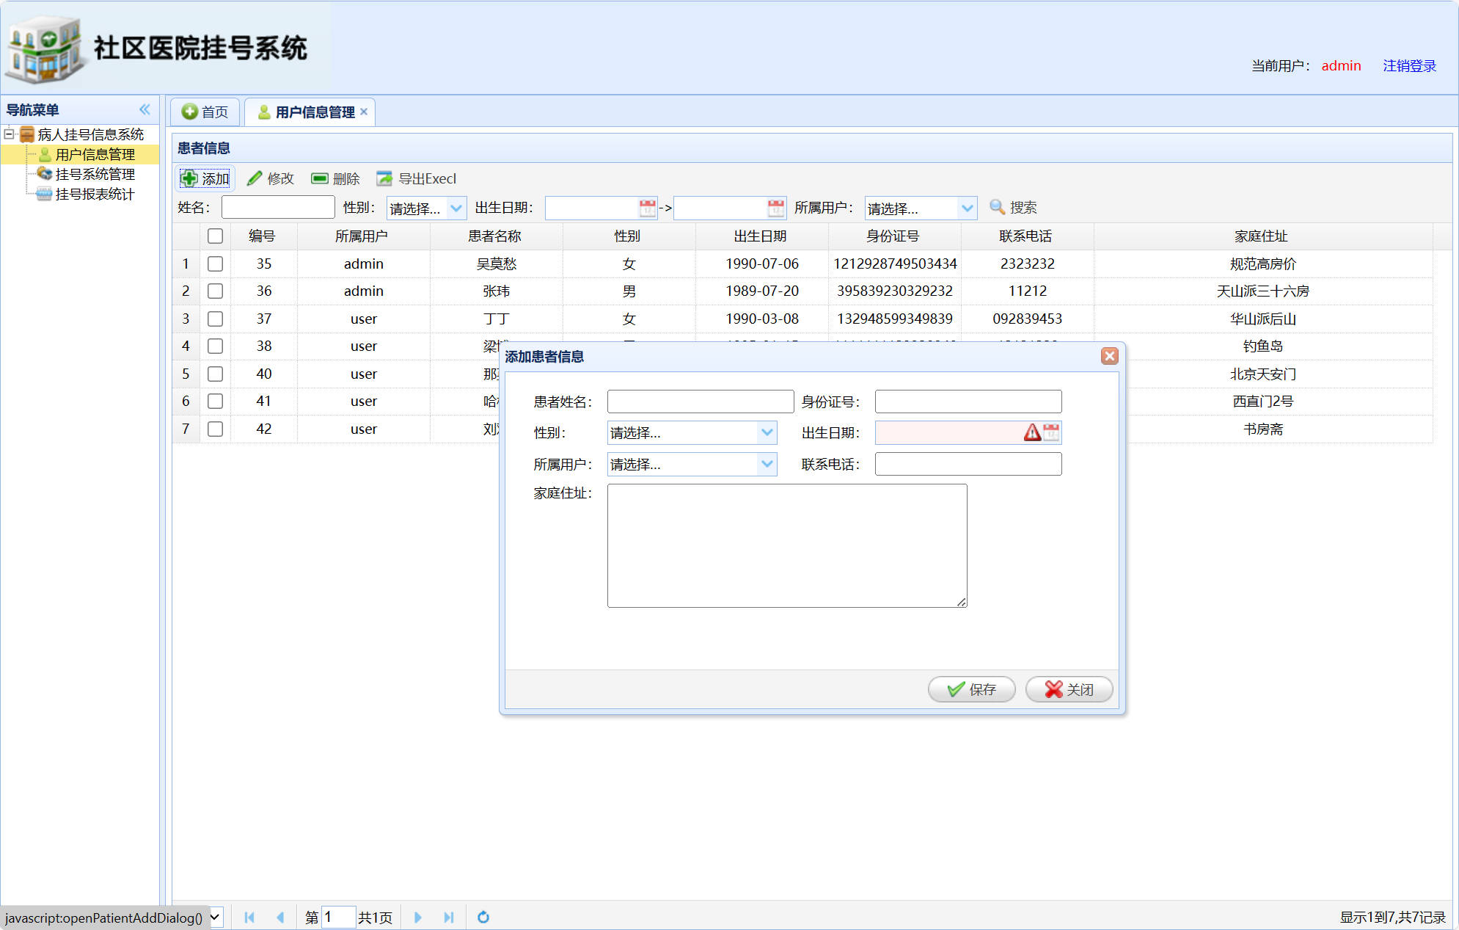
Task: Open 挂号系统管理 in navigation tree
Action: point(95,174)
